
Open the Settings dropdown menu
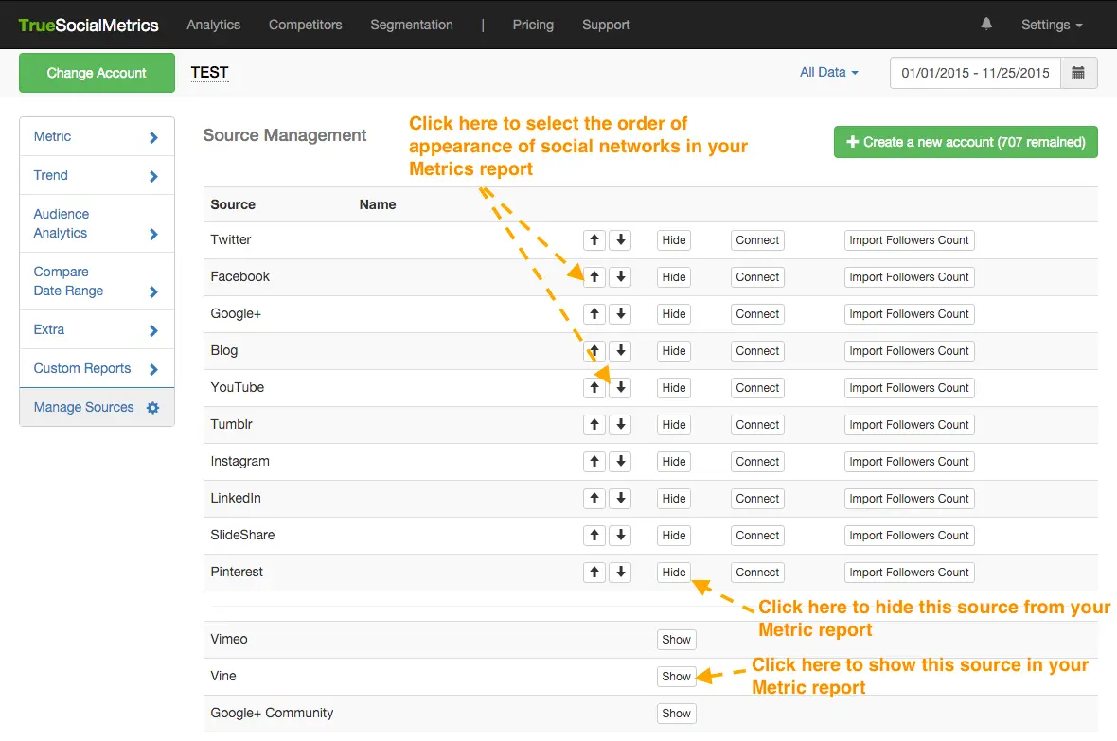point(1051,25)
